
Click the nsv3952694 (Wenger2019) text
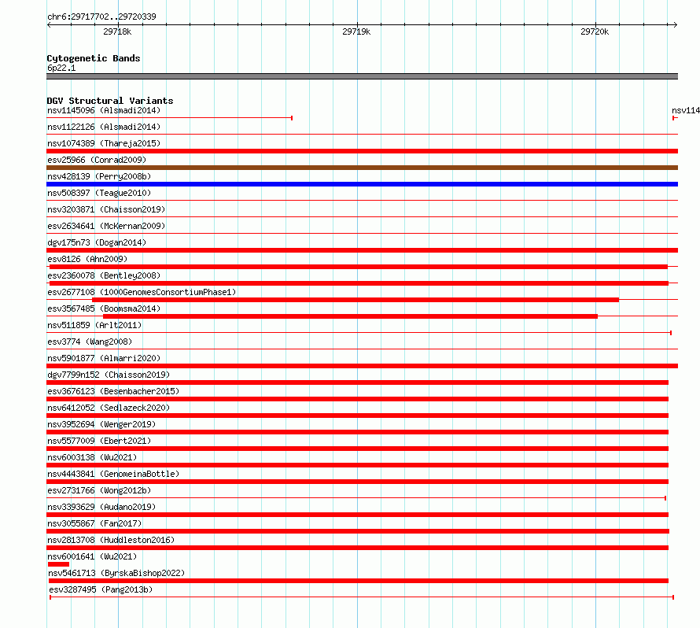coord(101,424)
